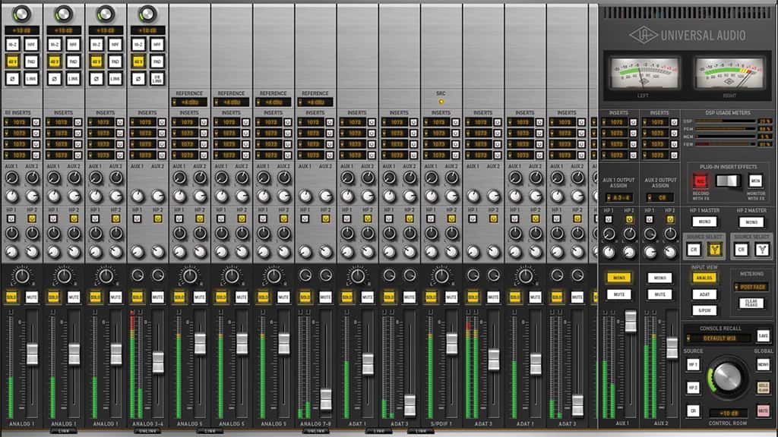Toggle Mono on the AUX 1 bus

point(619,278)
